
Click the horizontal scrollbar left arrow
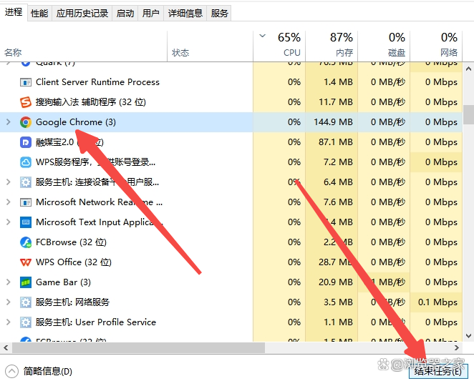pos(6,348)
